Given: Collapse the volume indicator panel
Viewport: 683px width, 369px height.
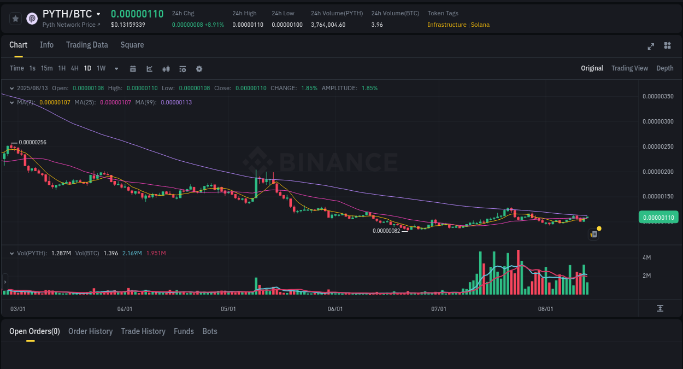Looking at the screenshot, I should point(11,253).
